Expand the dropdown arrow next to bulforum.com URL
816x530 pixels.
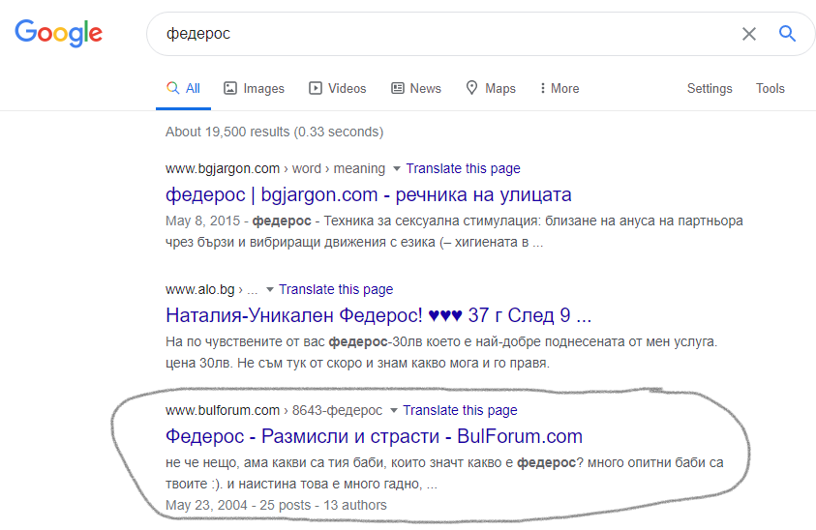pyautogui.click(x=394, y=410)
